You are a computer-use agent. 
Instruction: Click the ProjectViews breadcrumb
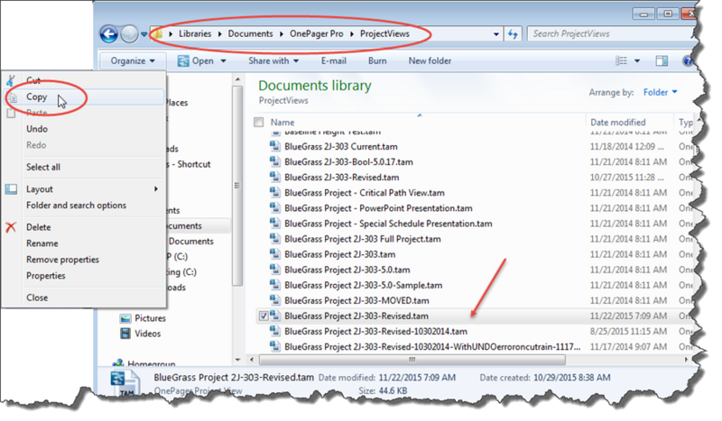click(x=384, y=33)
